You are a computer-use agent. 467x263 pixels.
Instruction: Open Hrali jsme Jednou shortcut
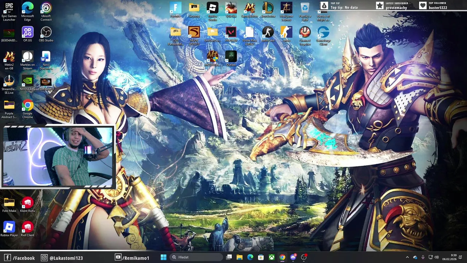pyautogui.click(x=286, y=12)
